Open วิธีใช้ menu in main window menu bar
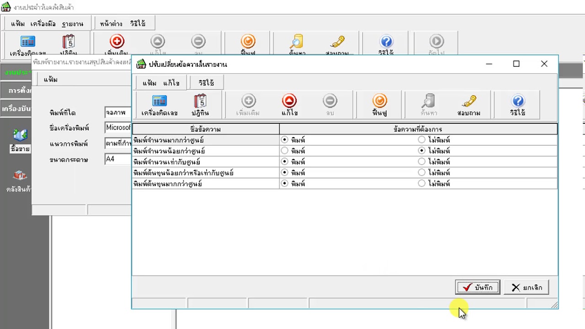The height and width of the screenshot is (329, 585). click(138, 24)
